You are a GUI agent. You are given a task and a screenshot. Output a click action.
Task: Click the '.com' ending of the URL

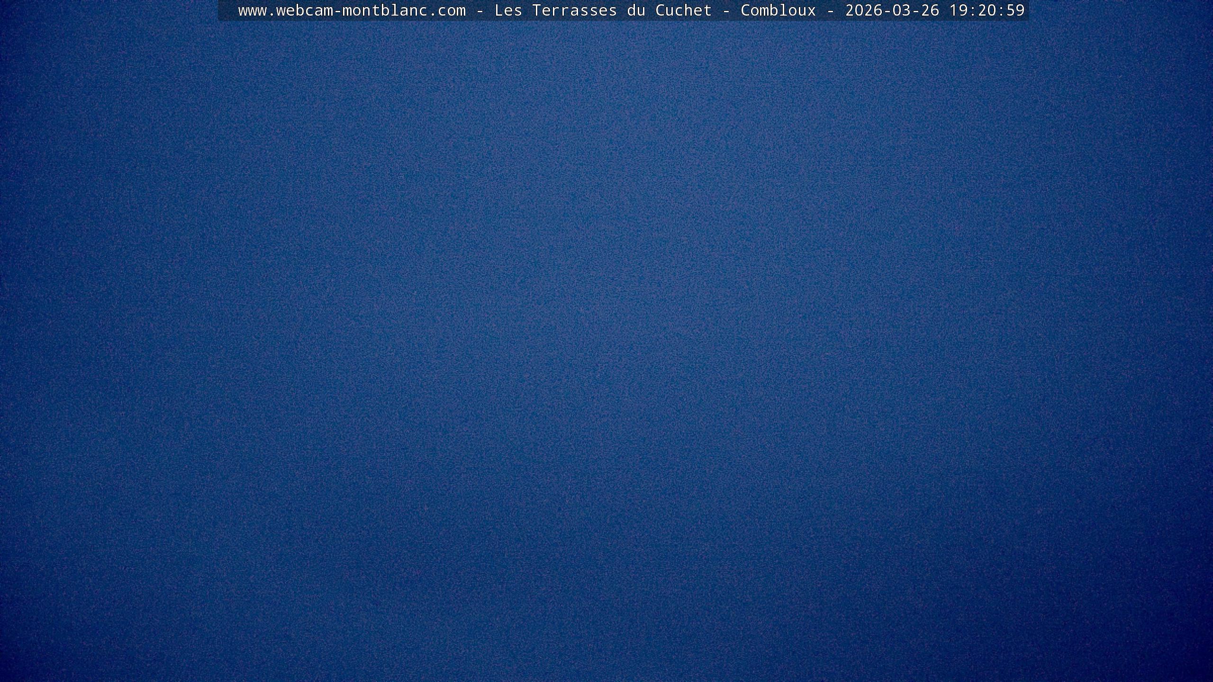point(447,10)
